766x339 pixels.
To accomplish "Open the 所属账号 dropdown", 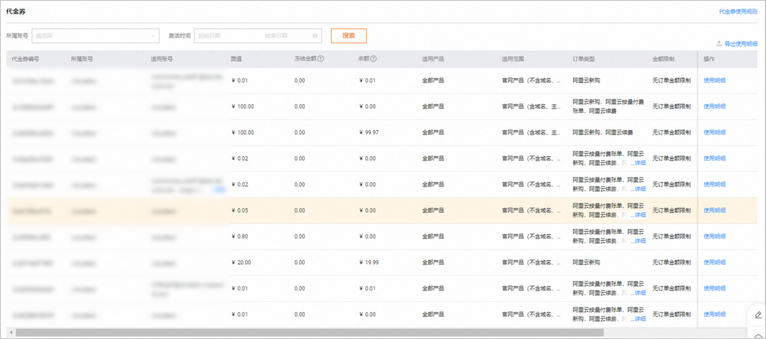I will point(95,36).
